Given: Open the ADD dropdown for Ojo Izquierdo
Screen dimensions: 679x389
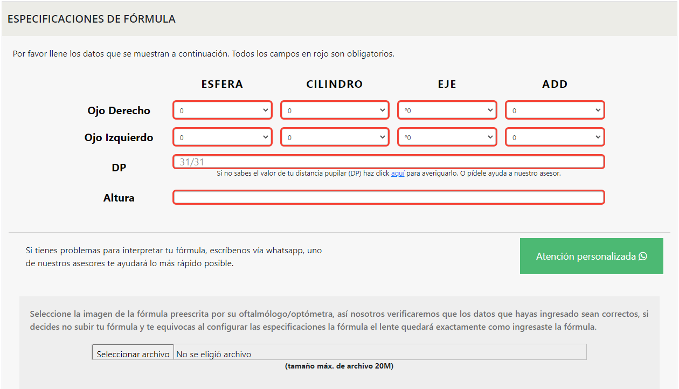Looking at the screenshot, I should (x=555, y=137).
